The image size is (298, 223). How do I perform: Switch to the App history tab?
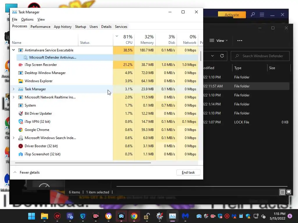tap(63, 27)
